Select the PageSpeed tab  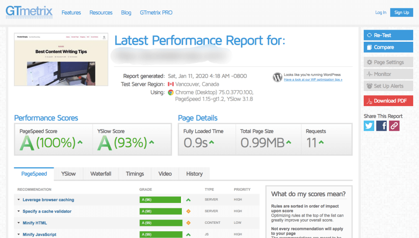click(x=34, y=174)
